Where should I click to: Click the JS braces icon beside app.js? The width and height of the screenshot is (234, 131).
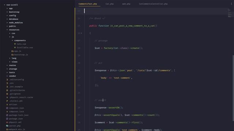coord(12,51)
